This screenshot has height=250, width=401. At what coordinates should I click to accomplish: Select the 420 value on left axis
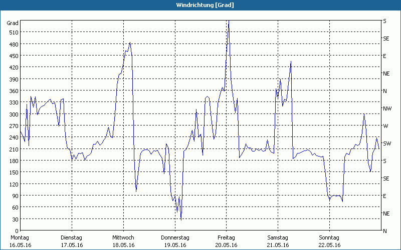pos(14,67)
